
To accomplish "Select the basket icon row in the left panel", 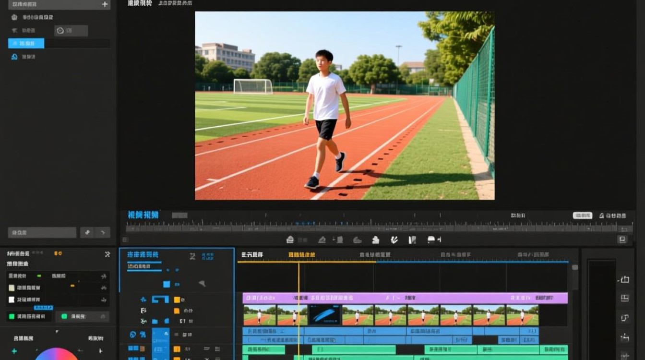I will pos(32,17).
